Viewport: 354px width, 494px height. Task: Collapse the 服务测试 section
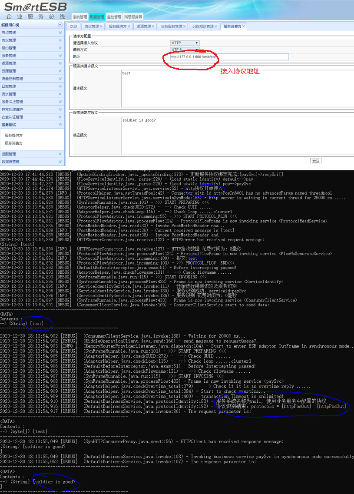click(60, 125)
